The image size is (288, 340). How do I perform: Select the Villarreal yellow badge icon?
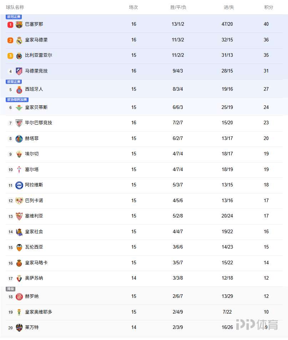pos(19,56)
